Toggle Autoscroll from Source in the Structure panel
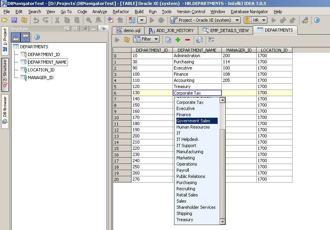 click(x=25, y=37)
